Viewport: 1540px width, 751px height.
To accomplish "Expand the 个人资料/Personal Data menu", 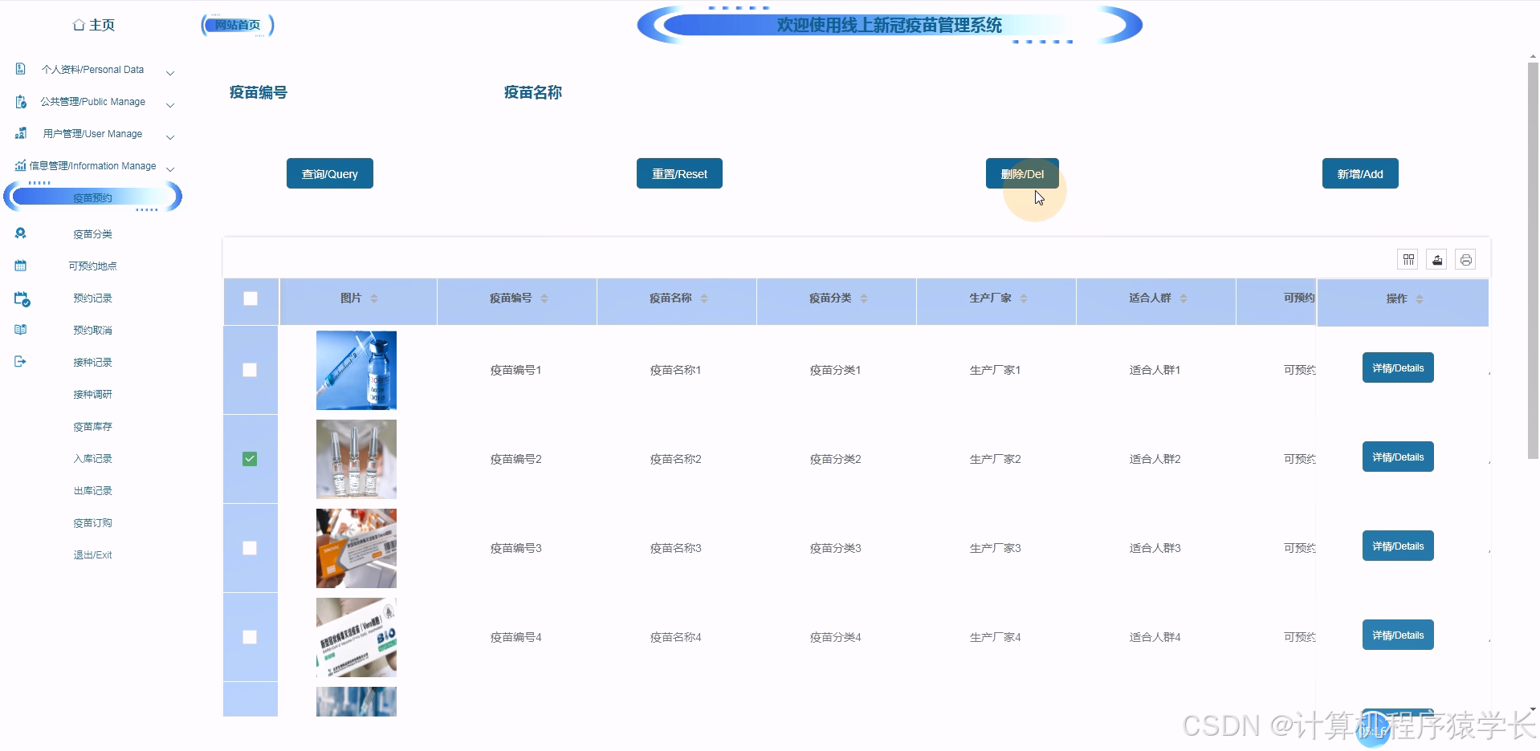I will pos(169,72).
